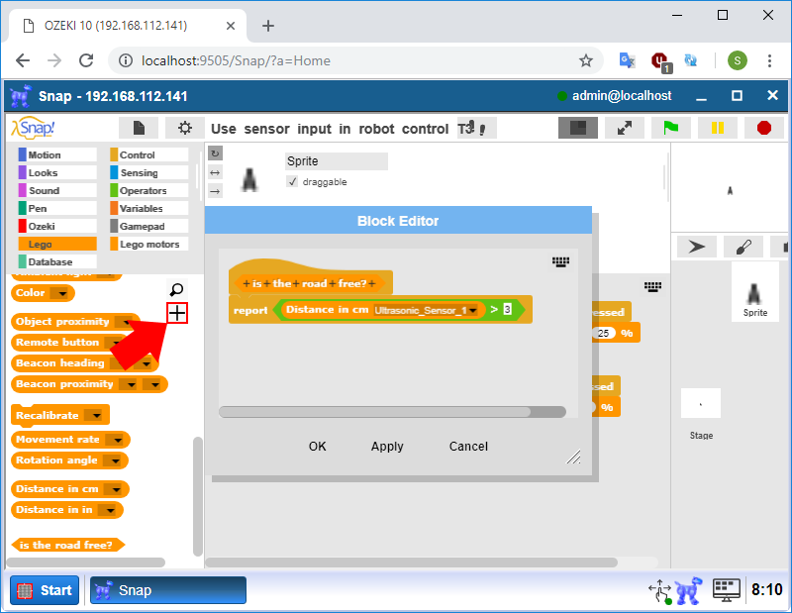Viewport: 792px width, 613px height.
Task: Click the Snap! logo in the toolbar
Action: (34, 128)
